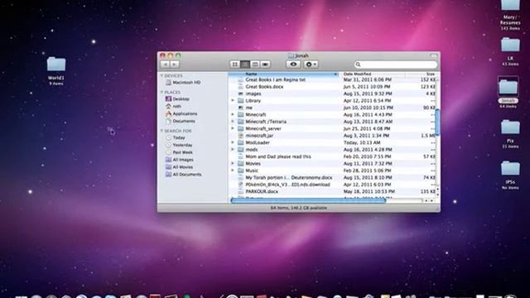The image size is (530, 298).
Task: Show files from Today
Action: (176, 138)
